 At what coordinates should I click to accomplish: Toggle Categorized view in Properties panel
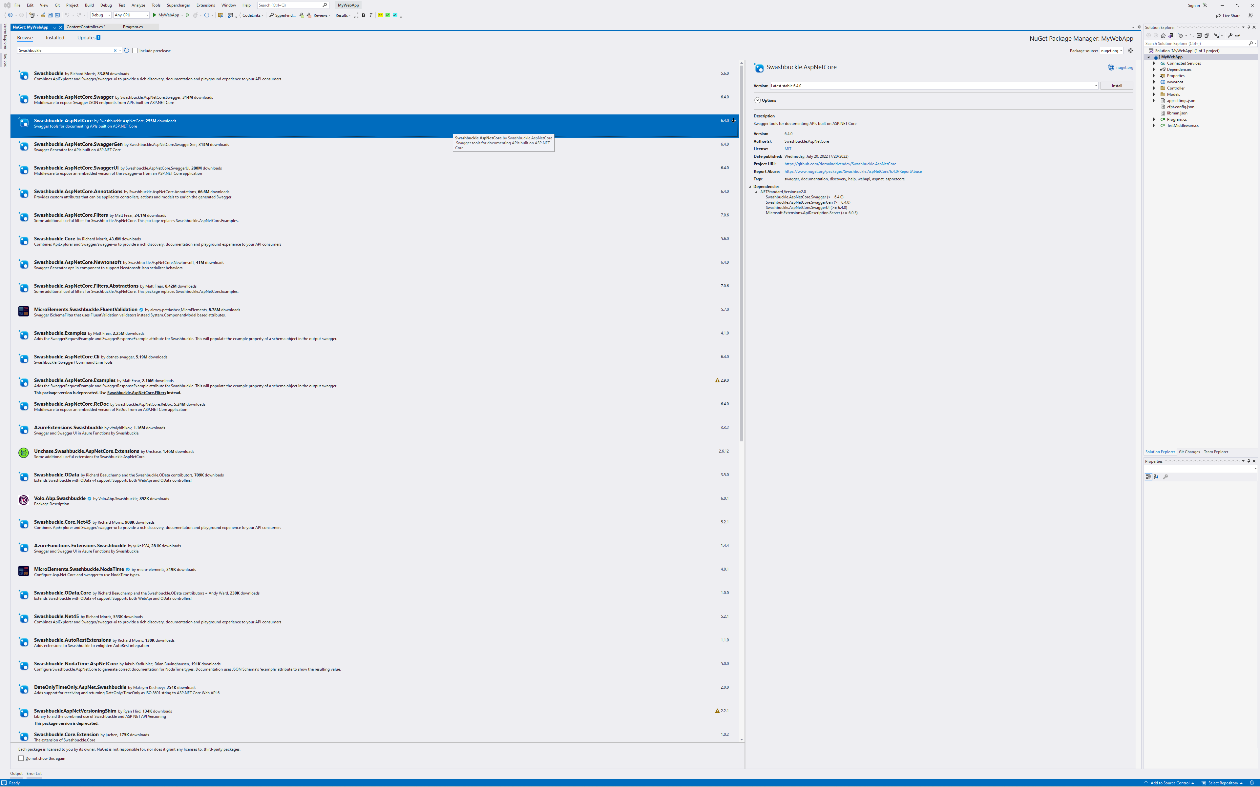tap(1148, 477)
